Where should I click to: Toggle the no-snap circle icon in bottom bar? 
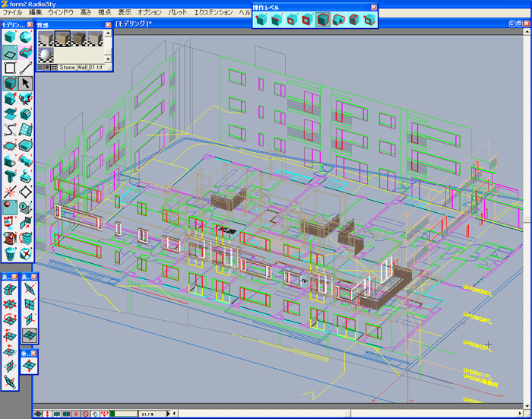(x=86, y=414)
